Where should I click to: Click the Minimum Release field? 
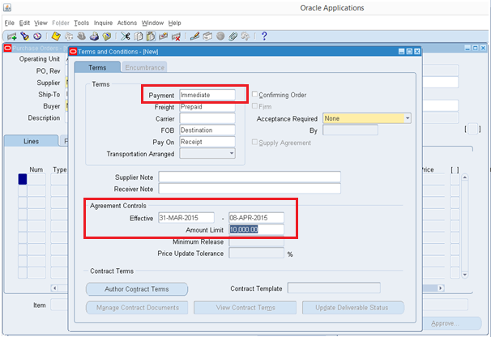[x=257, y=241]
